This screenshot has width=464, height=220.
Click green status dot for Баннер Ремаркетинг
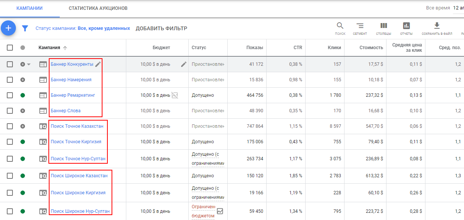click(x=23, y=95)
